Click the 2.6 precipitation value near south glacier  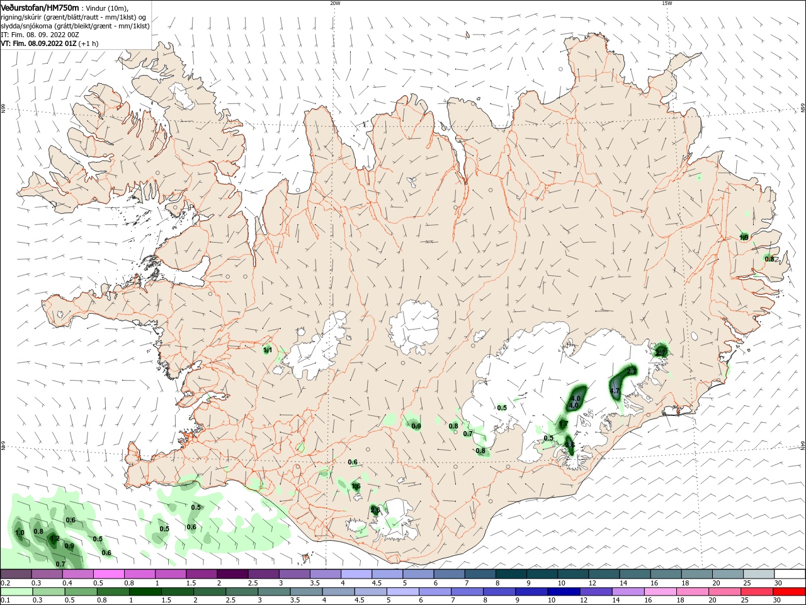click(375, 510)
